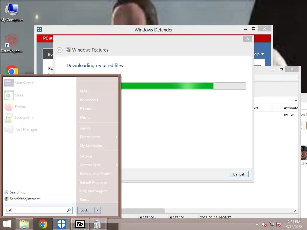Viewport: 307px width, 230px height.
Task: Switch to Windows Defender taskbar icon
Action: coord(61,224)
